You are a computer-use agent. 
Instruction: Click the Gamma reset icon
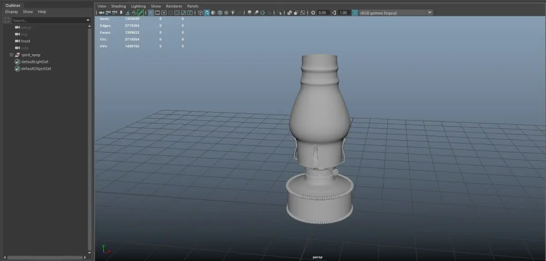click(x=334, y=13)
